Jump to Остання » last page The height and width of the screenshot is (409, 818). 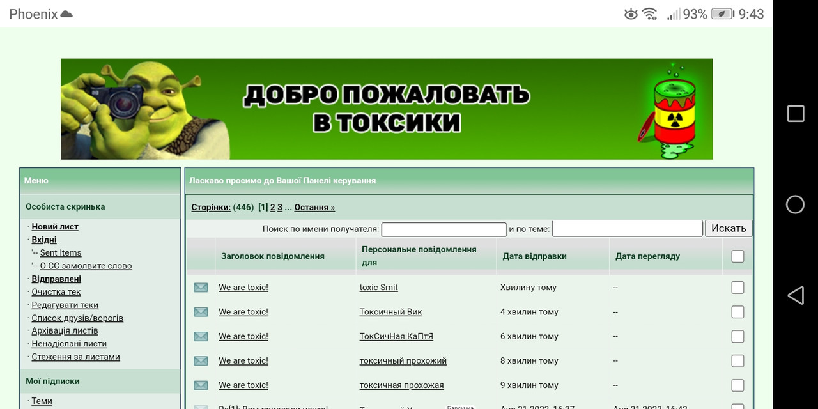[x=314, y=207]
